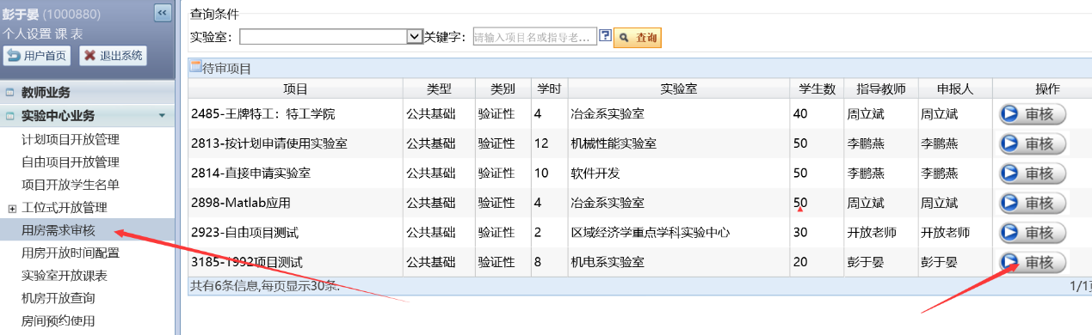Click the 类型 column header
This screenshot has width=1092, height=335.
(439, 89)
